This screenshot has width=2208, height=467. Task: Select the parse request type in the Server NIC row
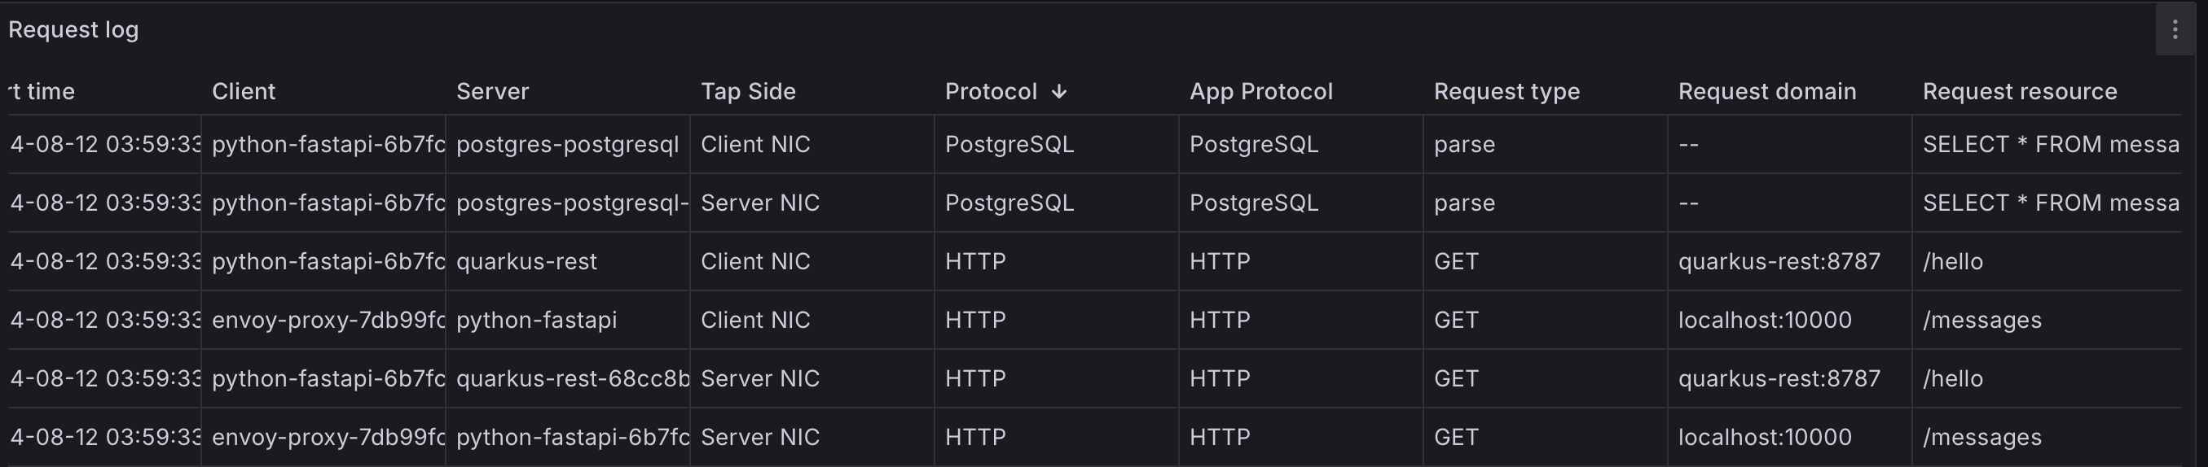coord(1464,203)
